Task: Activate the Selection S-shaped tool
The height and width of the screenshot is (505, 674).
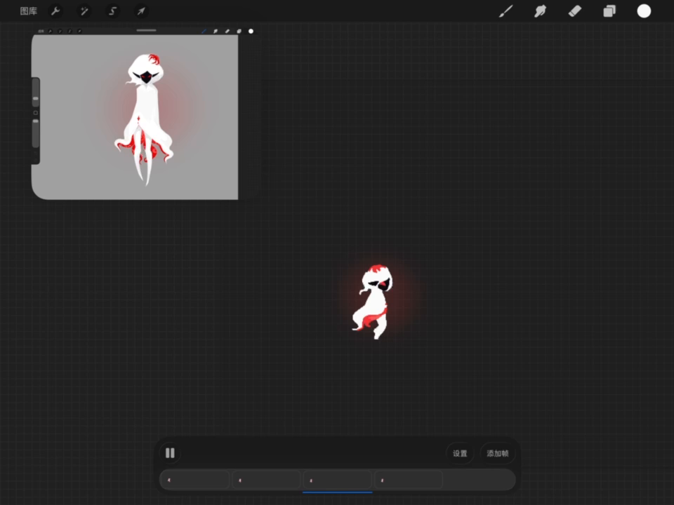Action: [112, 11]
